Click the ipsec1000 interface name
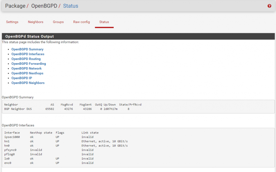 (12, 137)
